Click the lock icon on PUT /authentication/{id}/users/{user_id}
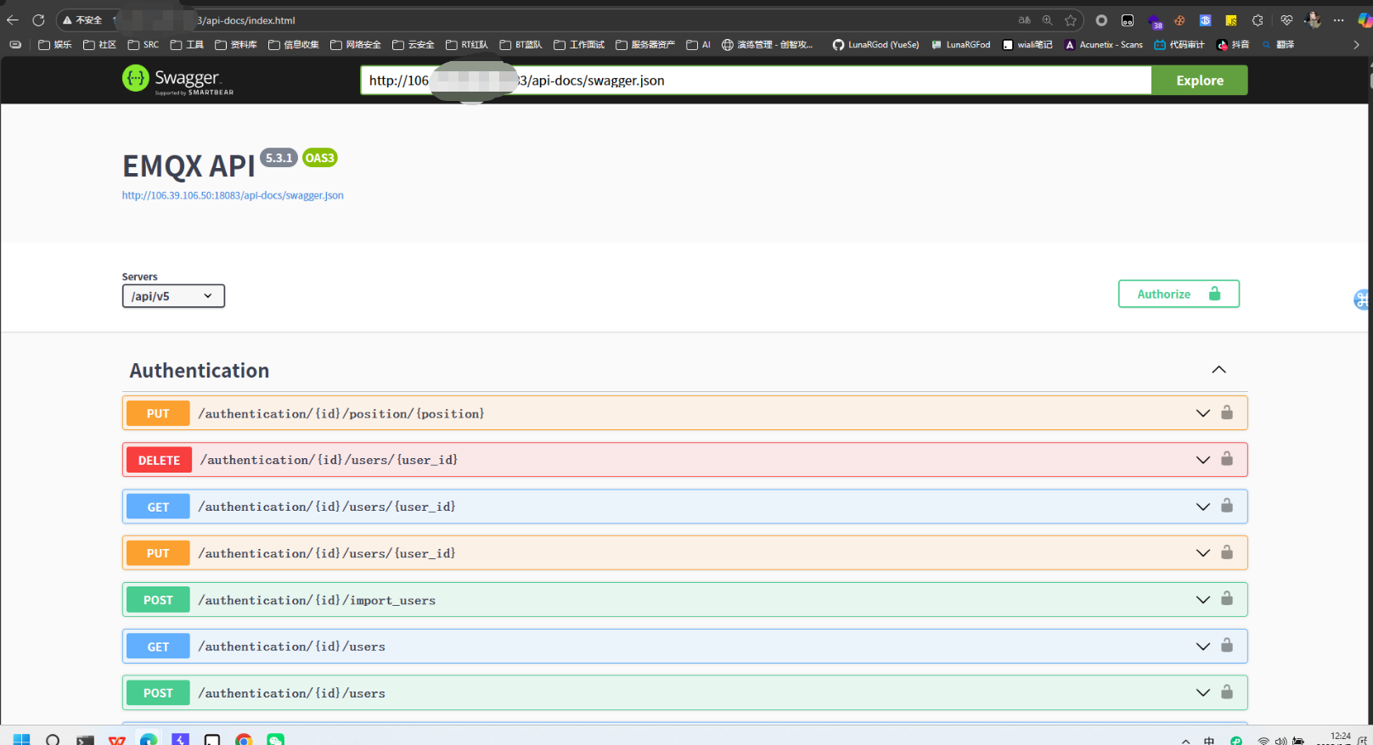1373x745 pixels. (1227, 552)
